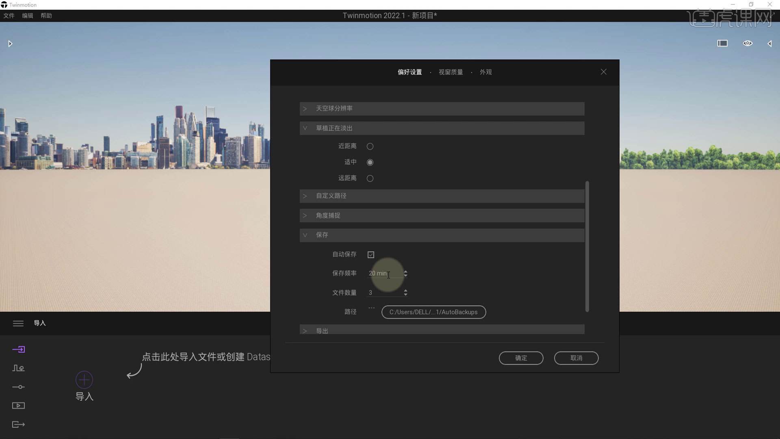Click the three-dot browse path icon
The image size is (780, 439).
tap(371, 308)
